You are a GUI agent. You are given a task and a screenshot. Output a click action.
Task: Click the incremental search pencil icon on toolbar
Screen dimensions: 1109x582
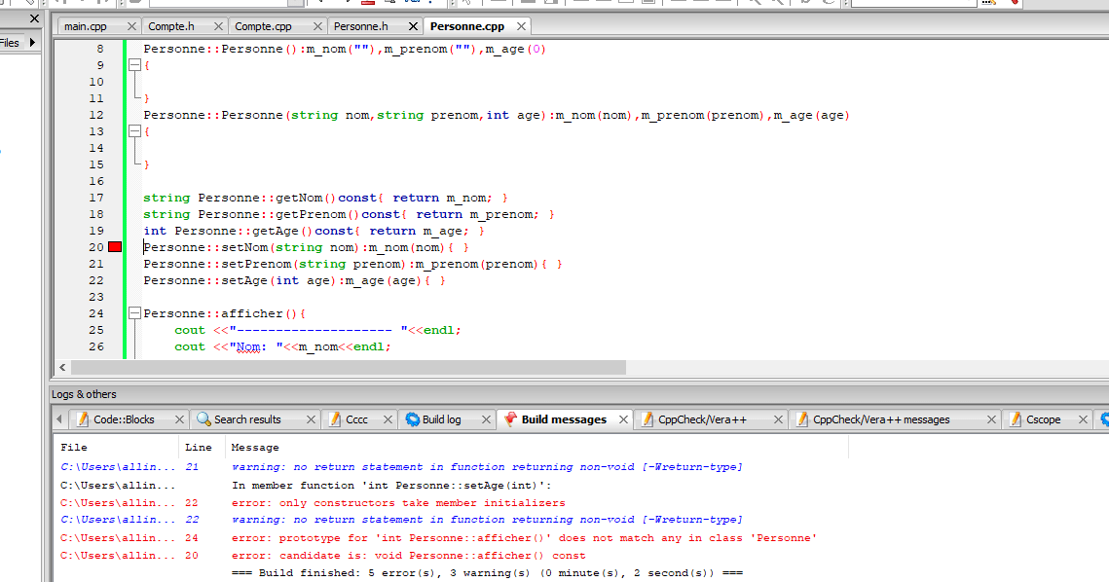991,4
